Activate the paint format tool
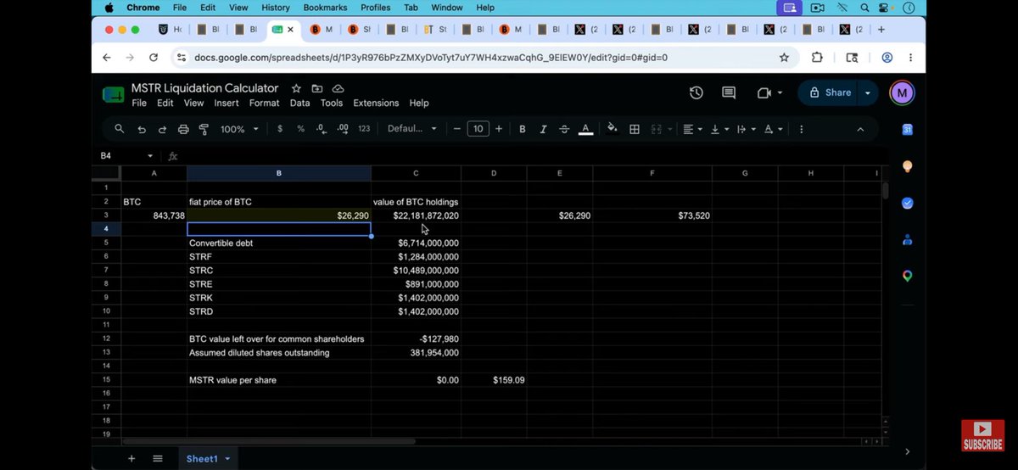Viewport: 1018px width, 470px height. click(204, 129)
